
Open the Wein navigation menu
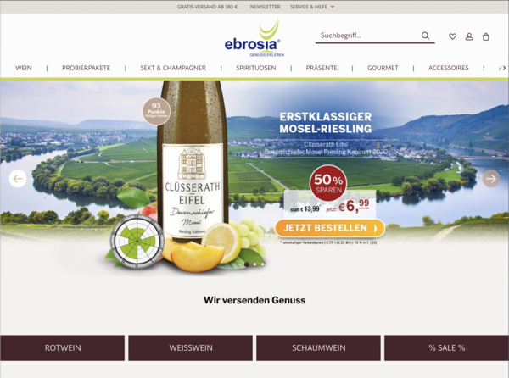pos(24,68)
